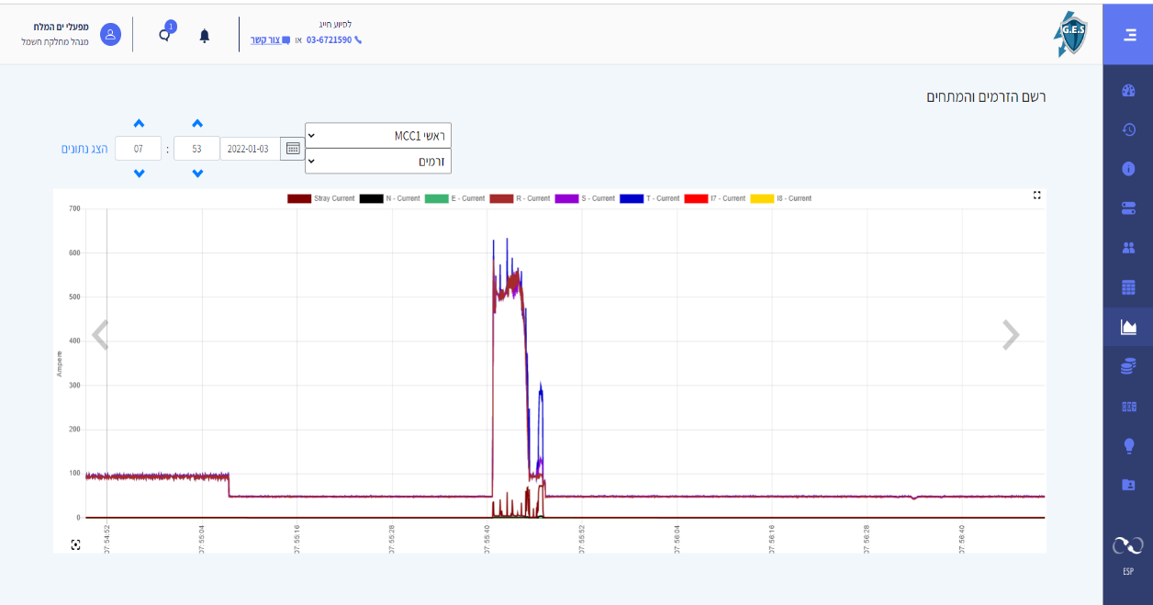Open the lightbulb sidebar icon
Viewport: 1153px width, 605px height.
point(1128,446)
